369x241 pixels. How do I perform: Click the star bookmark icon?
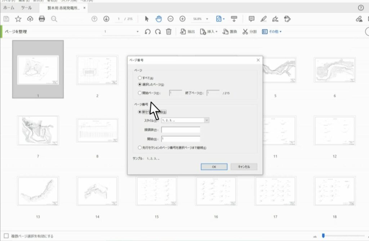pyautogui.click(x=18, y=19)
